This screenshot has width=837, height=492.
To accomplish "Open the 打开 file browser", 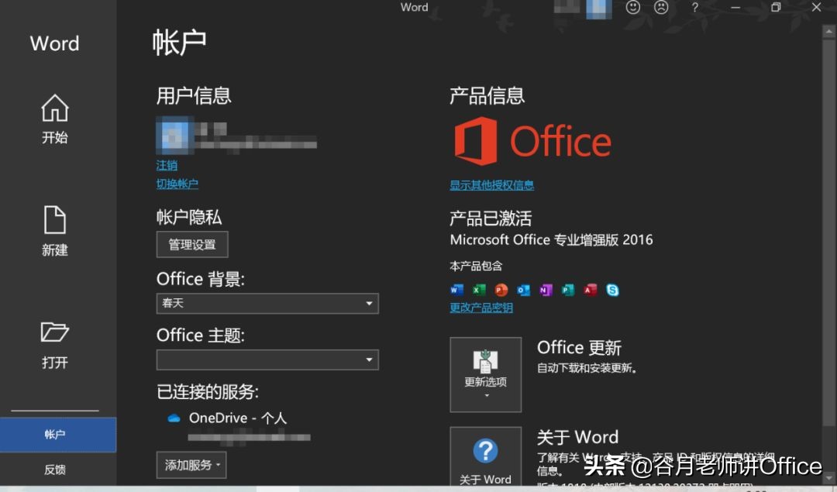I will click(x=55, y=346).
